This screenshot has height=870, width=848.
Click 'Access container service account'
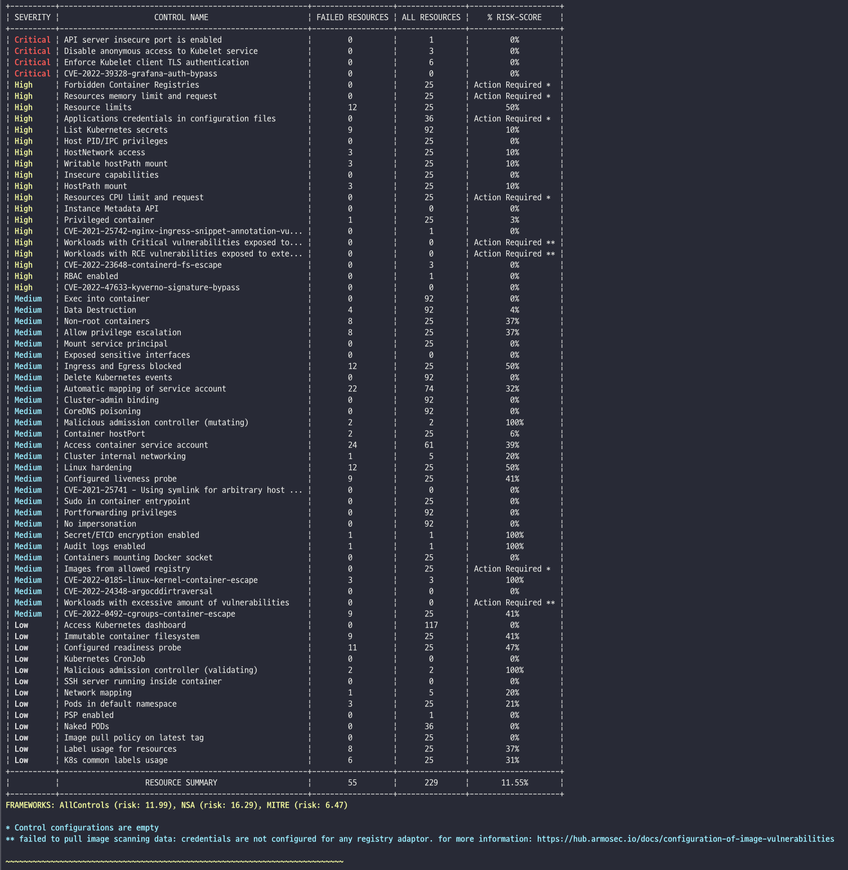pos(136,445)
